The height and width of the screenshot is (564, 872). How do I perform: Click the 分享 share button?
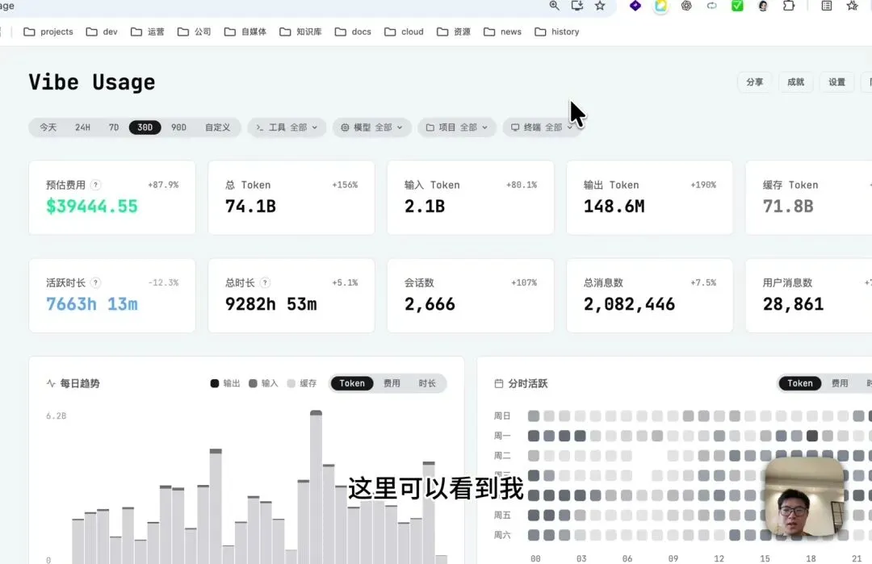pyautogui.click(x=755, y=82)
